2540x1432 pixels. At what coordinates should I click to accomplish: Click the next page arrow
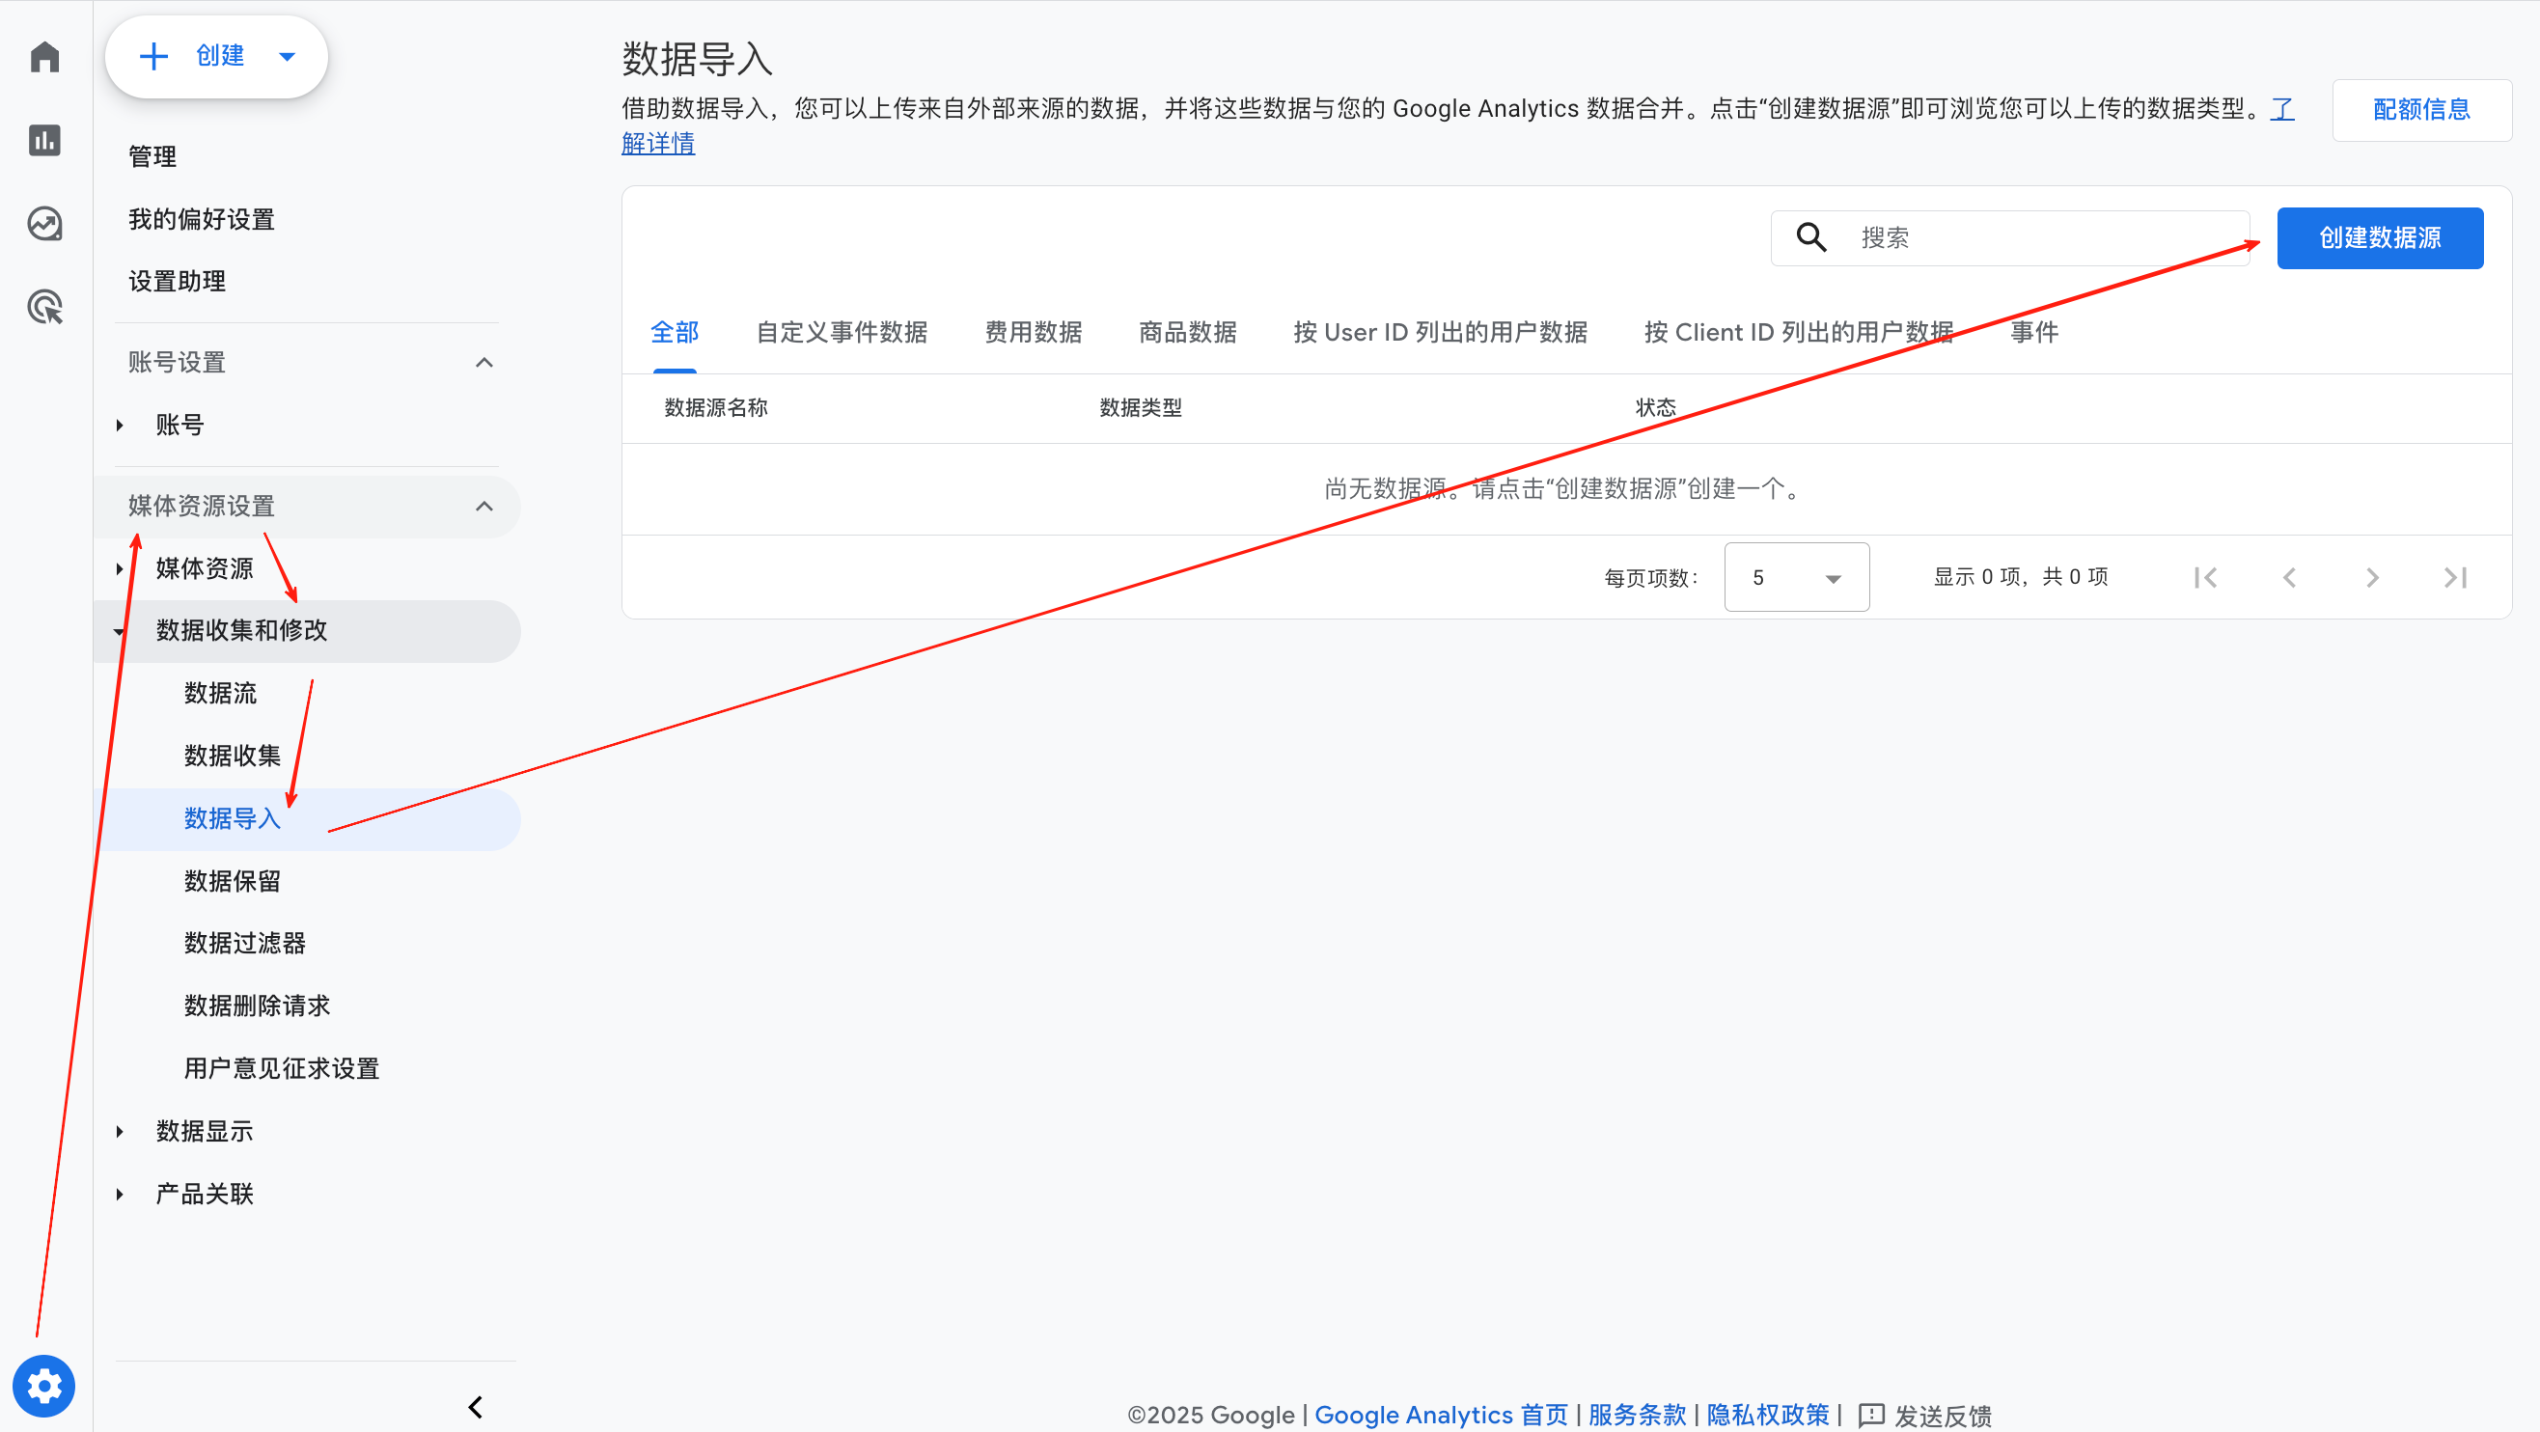2372,577
